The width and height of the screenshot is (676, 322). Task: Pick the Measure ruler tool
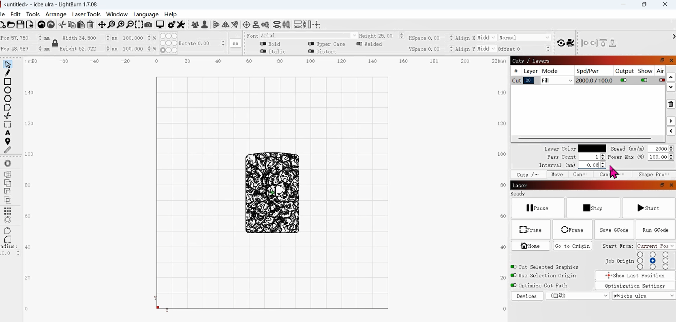(x=8, y=150)
